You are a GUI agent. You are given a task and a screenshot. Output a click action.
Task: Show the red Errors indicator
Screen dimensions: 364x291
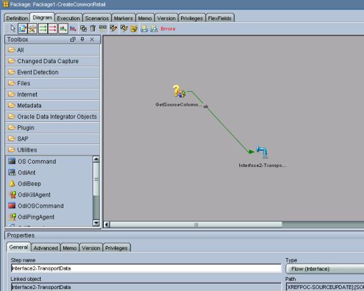point(168,28)
